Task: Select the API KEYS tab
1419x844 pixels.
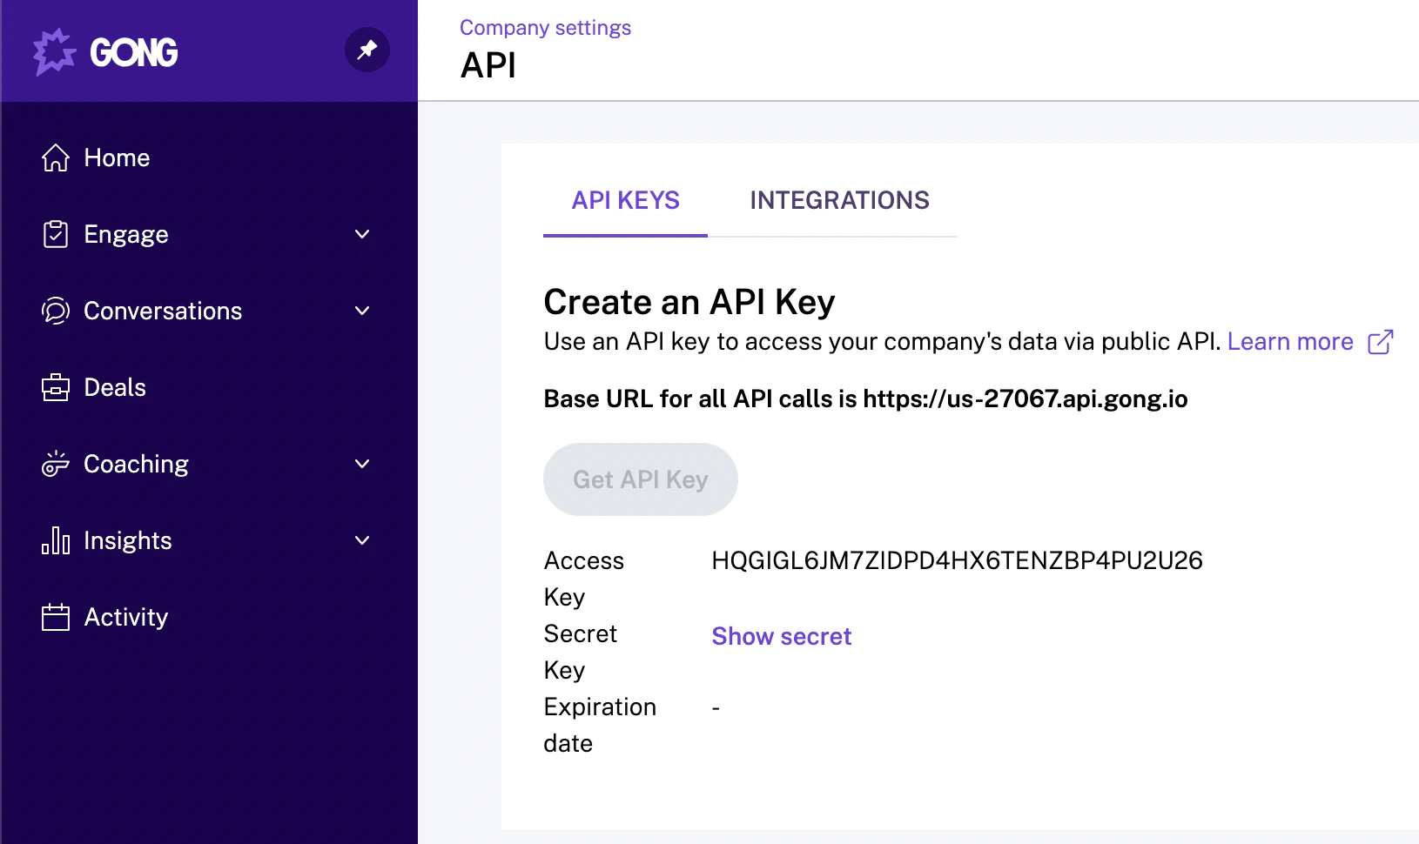Action: point(625,200)
